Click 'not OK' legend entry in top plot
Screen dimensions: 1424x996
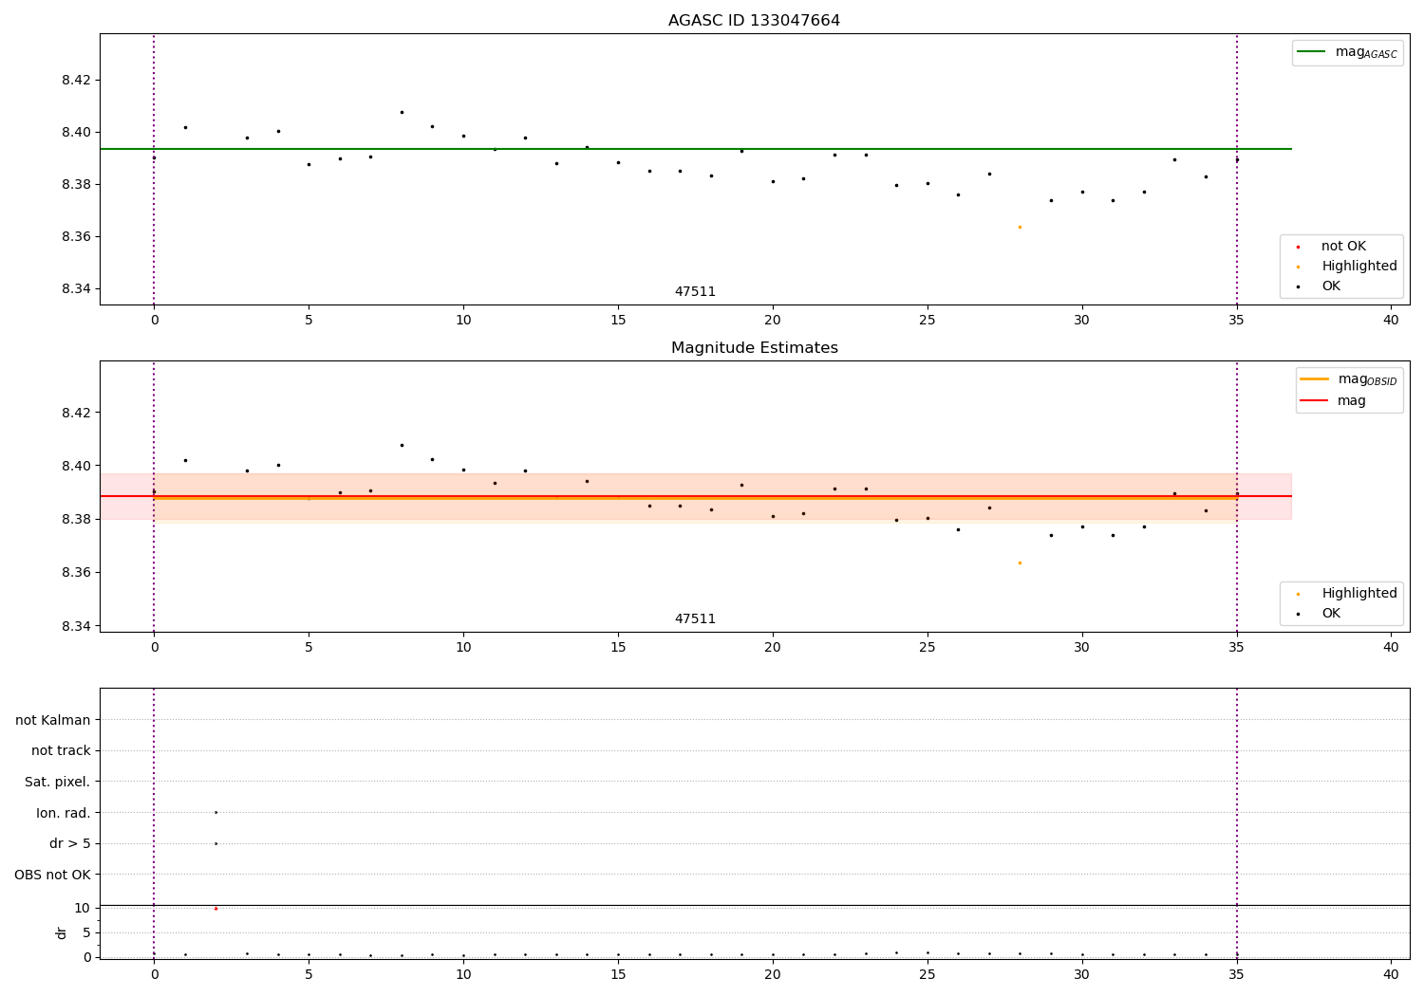pos(1333,247)
